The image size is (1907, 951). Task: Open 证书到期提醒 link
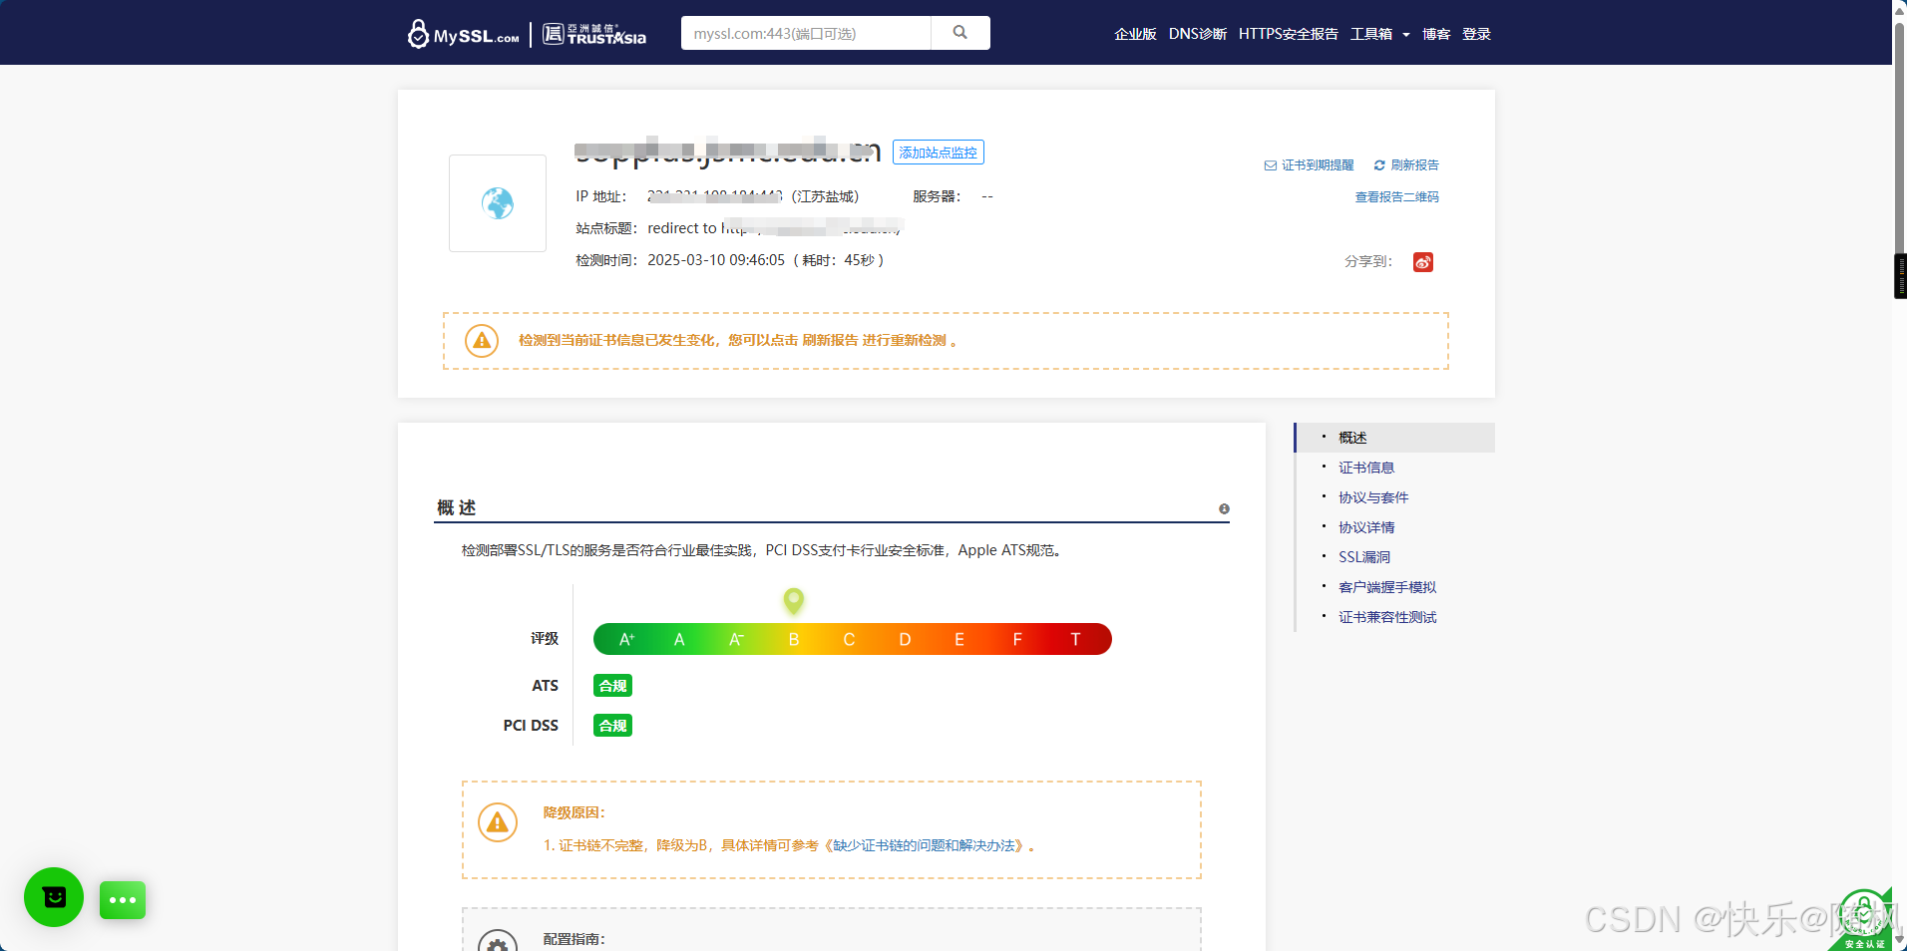[1310, 165]
